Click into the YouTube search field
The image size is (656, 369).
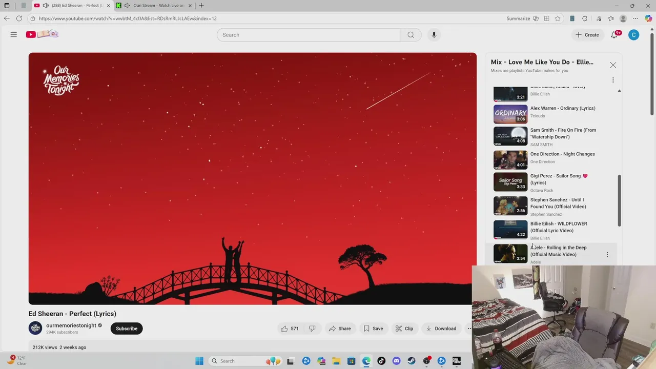[x=309, y=35]
